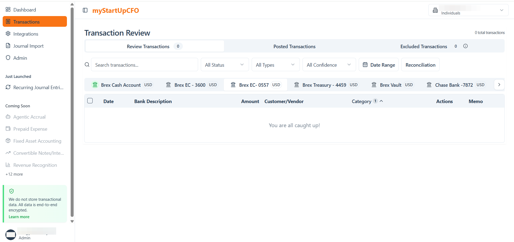
Task: Select Revenue Recognition item
Action: click(35, 165)
